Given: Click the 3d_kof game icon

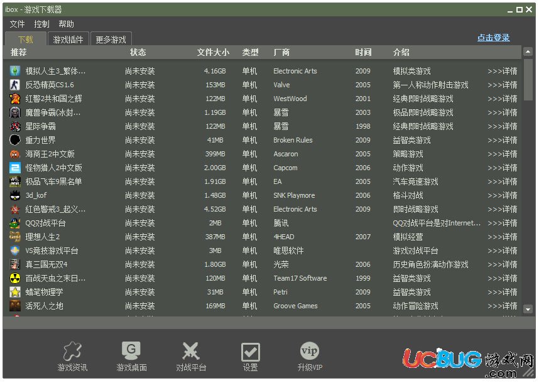Looking at the screenshot, I should click(15, 195).
